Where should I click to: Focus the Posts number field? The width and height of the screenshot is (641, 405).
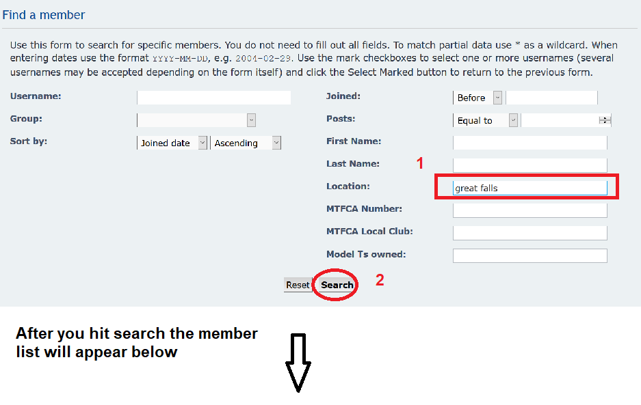[x=560, y=120]
